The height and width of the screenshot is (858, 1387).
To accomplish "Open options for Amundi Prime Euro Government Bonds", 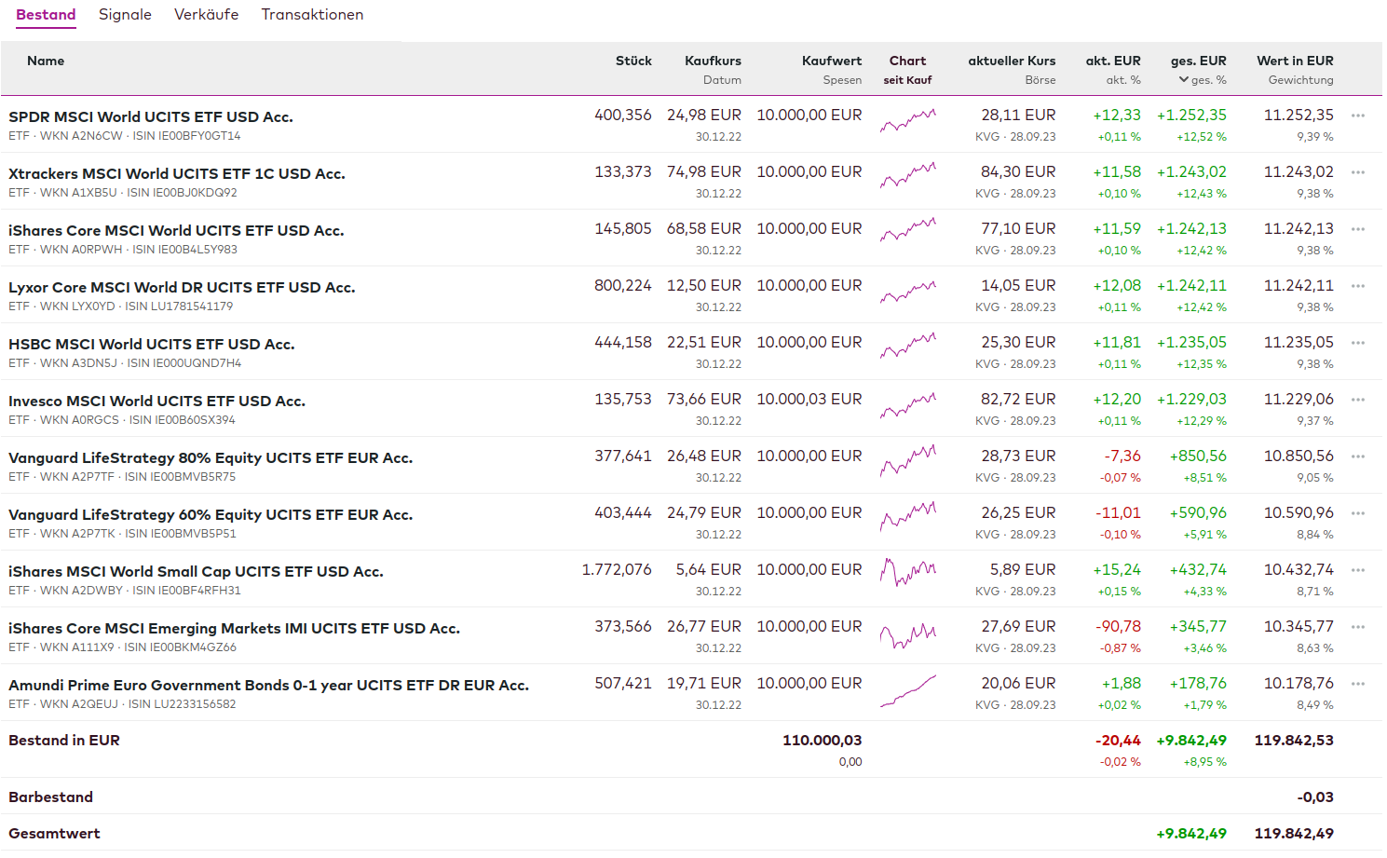I will coord(1357,685).
